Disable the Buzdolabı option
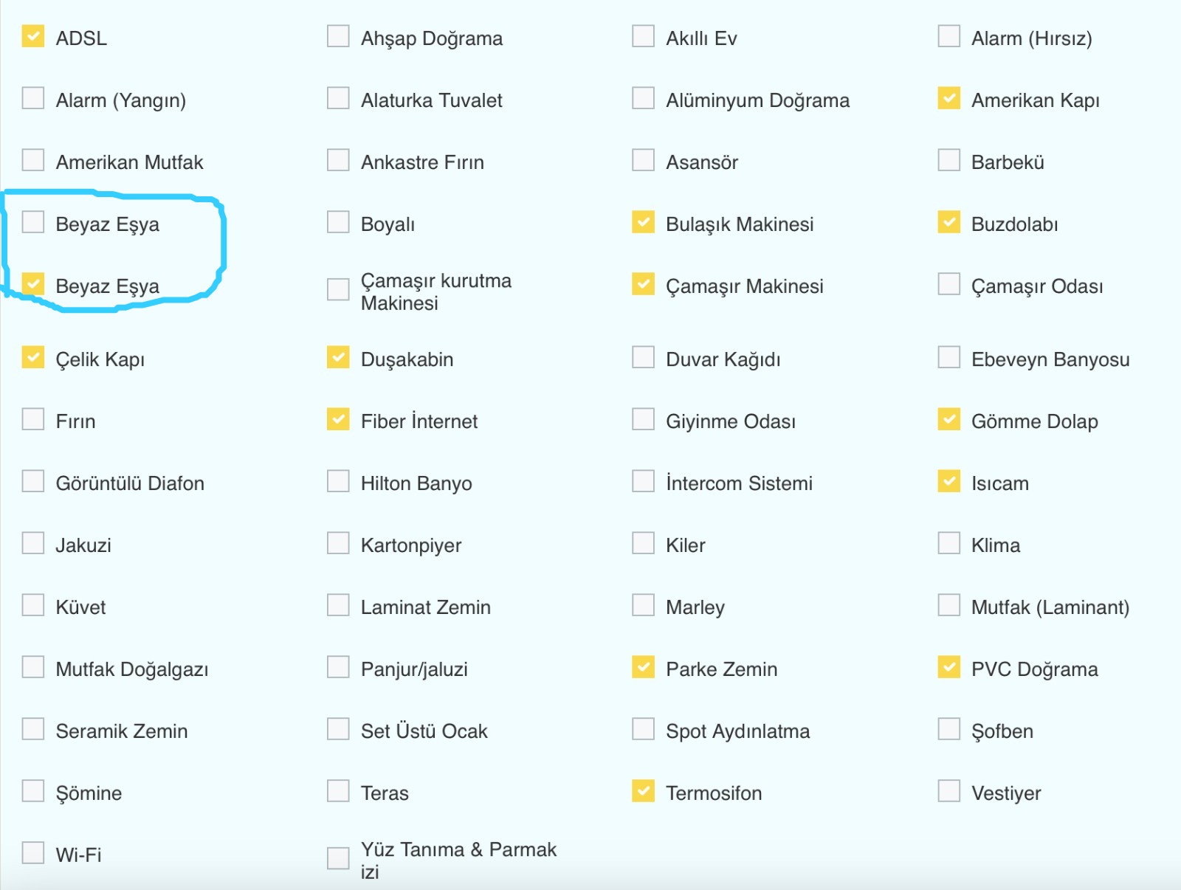This screenshot has width=1181, height=890. click(948, 222)
